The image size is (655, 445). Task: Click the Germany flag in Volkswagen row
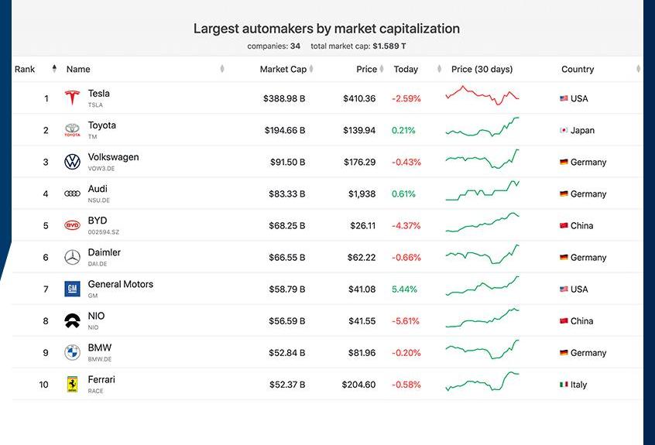564,162
